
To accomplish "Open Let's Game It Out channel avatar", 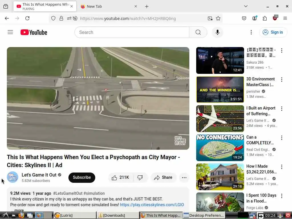I will (13, 177).
